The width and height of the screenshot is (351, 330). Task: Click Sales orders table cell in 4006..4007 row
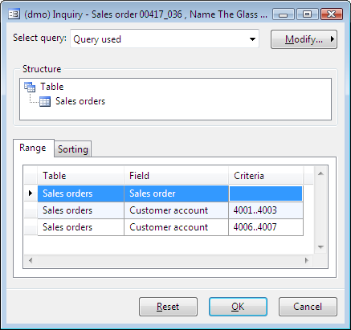coord(81,227)
